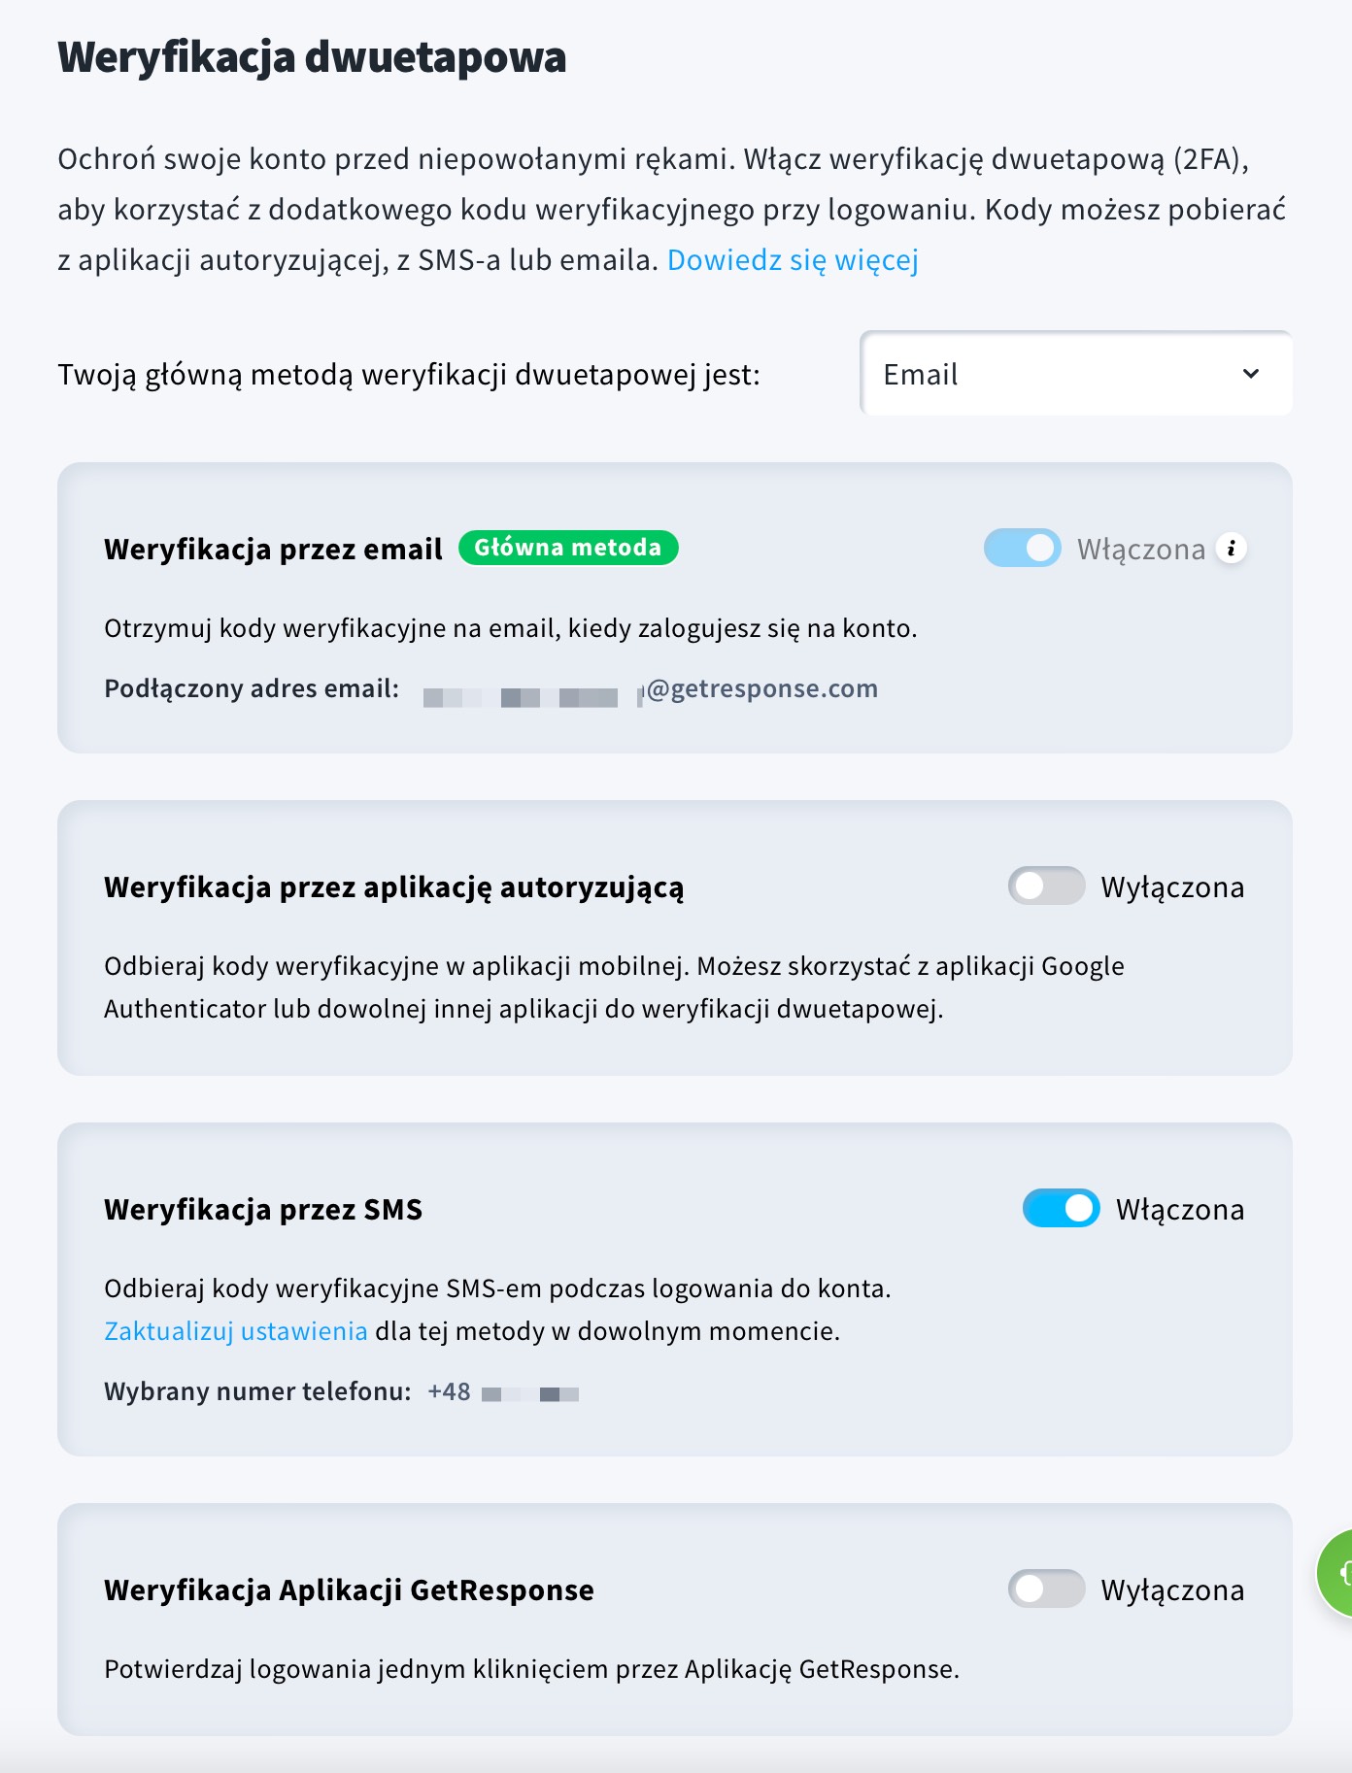Click the Zaktualizuj ustawienia link
The height and width of the screenshot is (1773, 1352).
(236, 1330)
